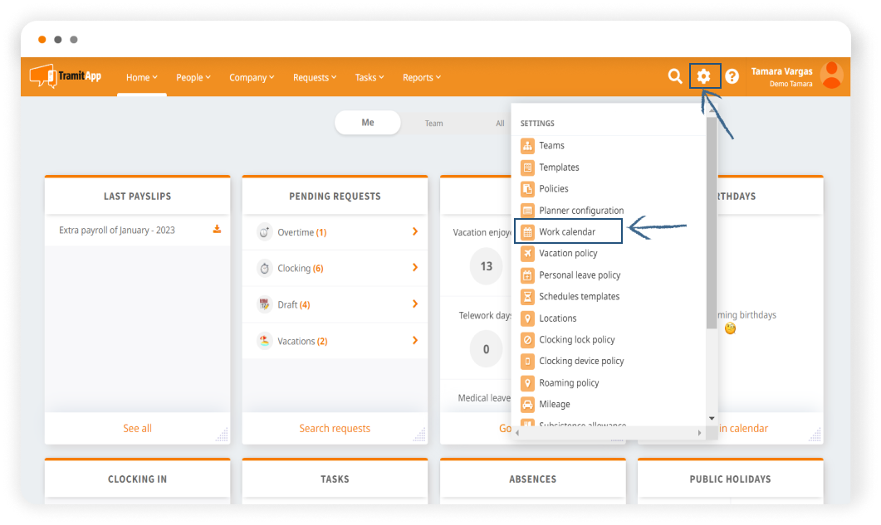
Task: Choose Vacation policy in settings menu
Action: (x=568, y=254)
